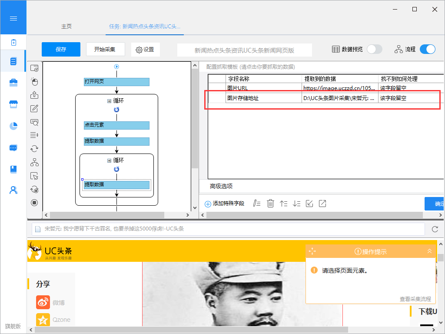Collapse the 操作提示 panel chevron
The image size is (445, 334).
429,251
